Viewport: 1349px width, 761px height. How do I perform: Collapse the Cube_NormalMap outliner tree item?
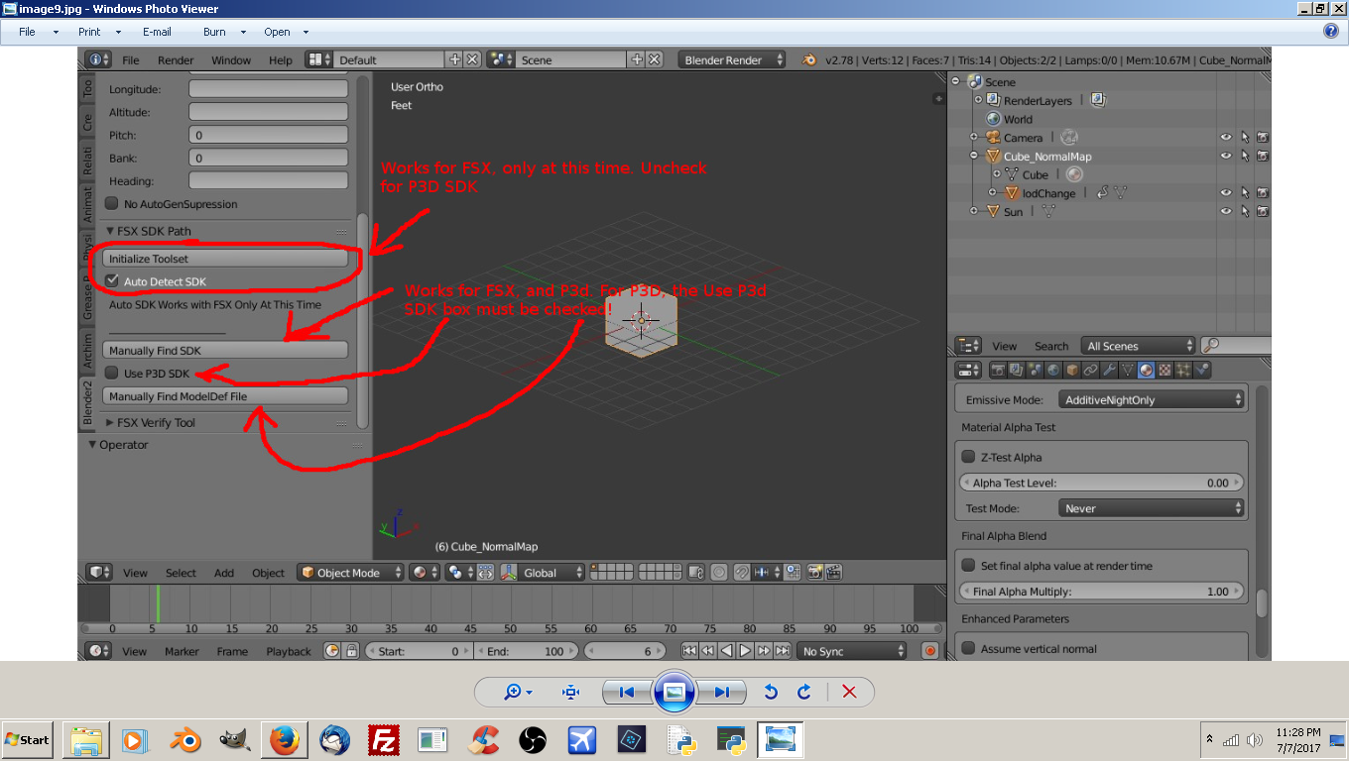[976, 157]
